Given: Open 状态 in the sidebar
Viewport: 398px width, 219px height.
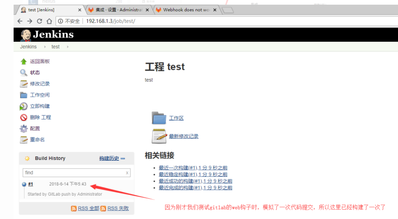Looking at the screenshot, I should [x=35, y=73].
